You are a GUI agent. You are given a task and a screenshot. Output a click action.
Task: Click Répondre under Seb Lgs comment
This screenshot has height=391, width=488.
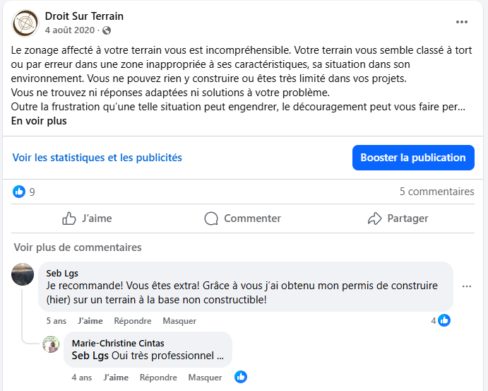(133, 320)
